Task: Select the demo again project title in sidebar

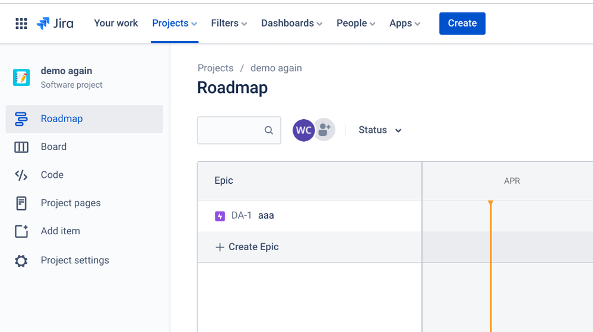Action: coord(66,71)
